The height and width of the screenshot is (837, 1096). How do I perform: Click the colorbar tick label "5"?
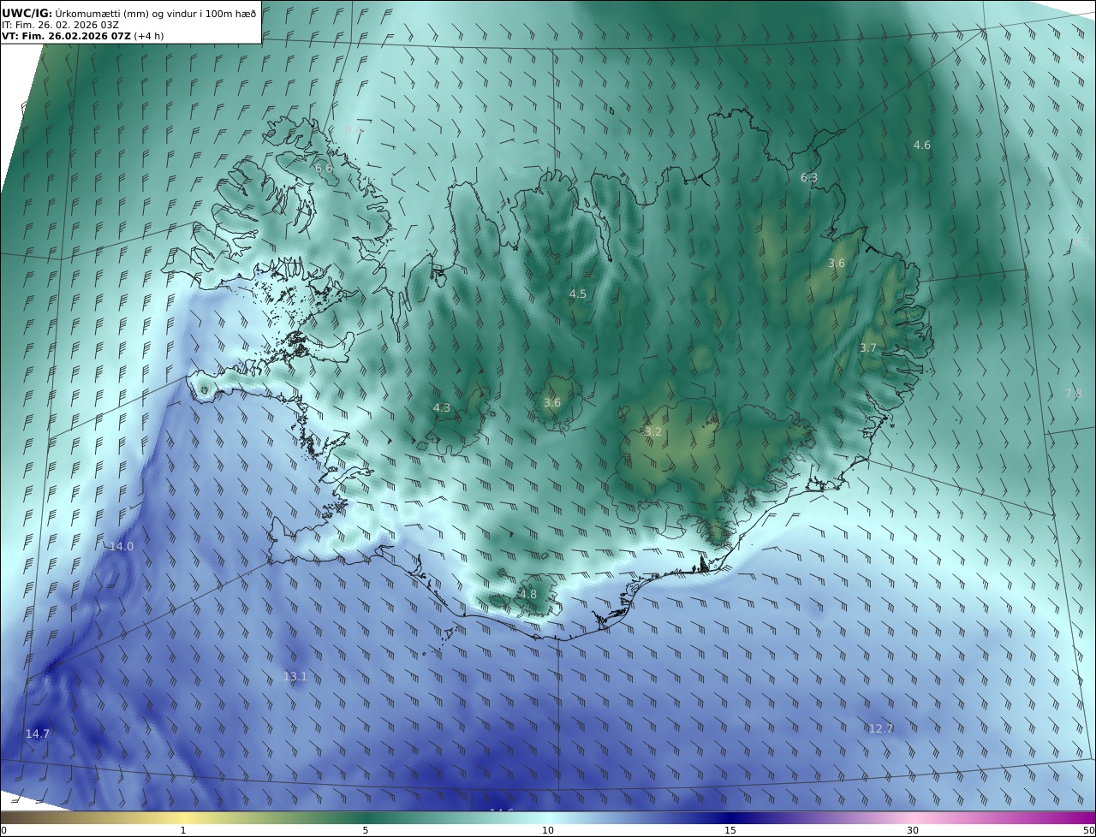pos(366,830)
